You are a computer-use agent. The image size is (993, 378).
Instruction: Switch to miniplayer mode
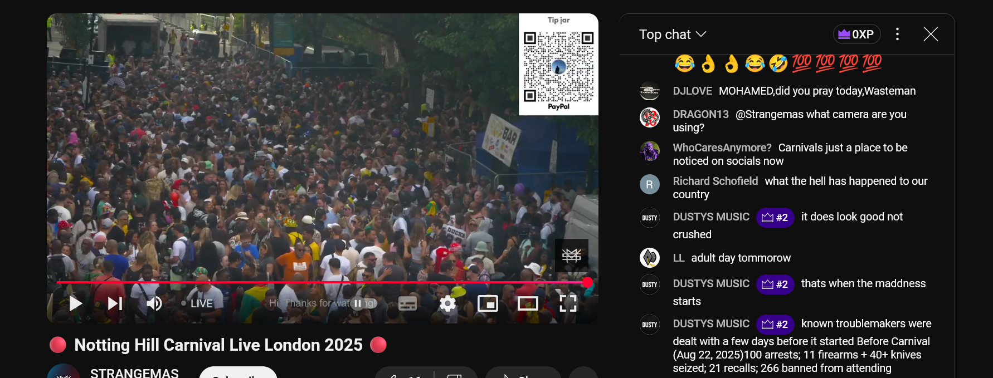click(488, 303)
